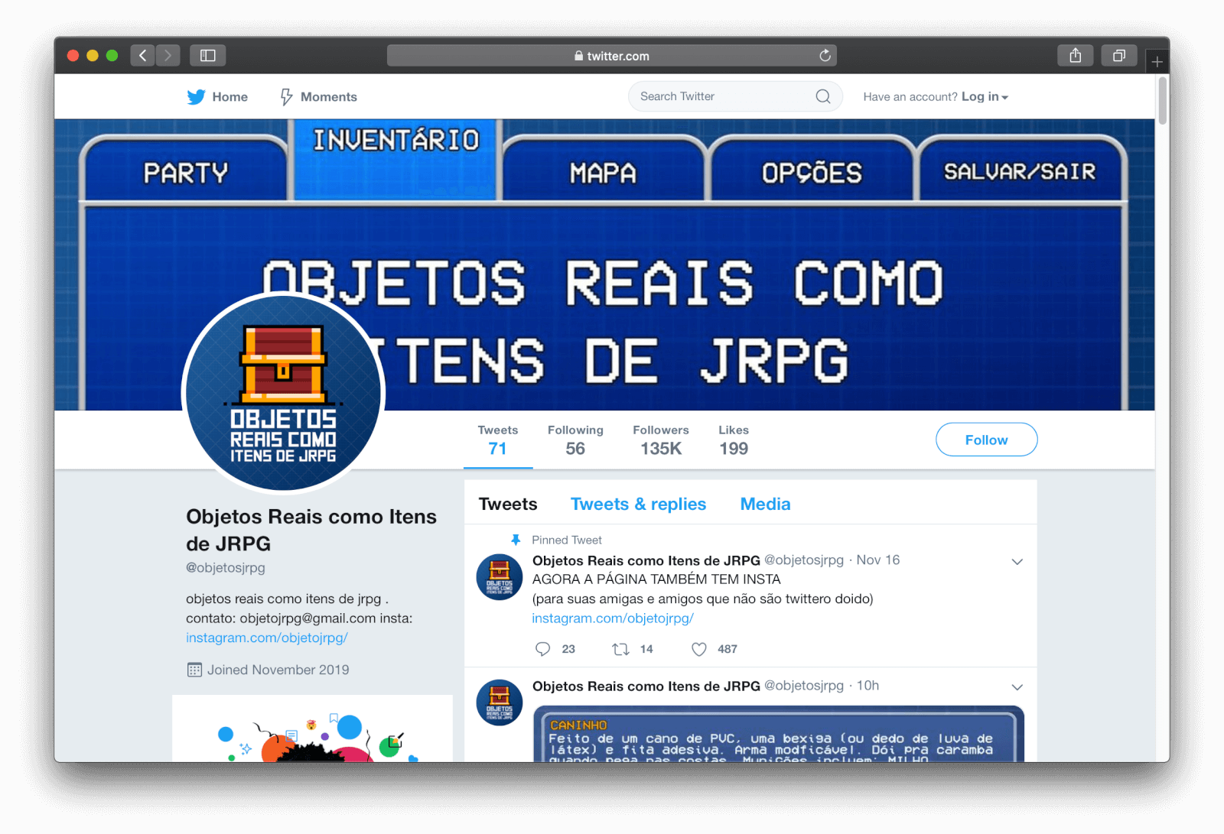View the 135K Followers list
Screen dimensions: 1224x834
(661, 440)
